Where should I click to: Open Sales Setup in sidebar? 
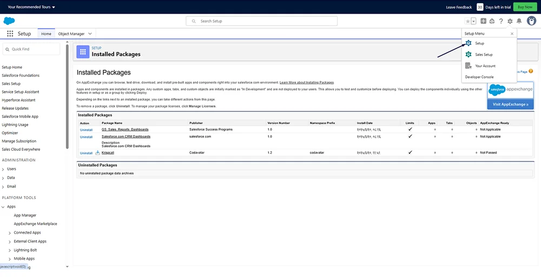pos(11,84)
